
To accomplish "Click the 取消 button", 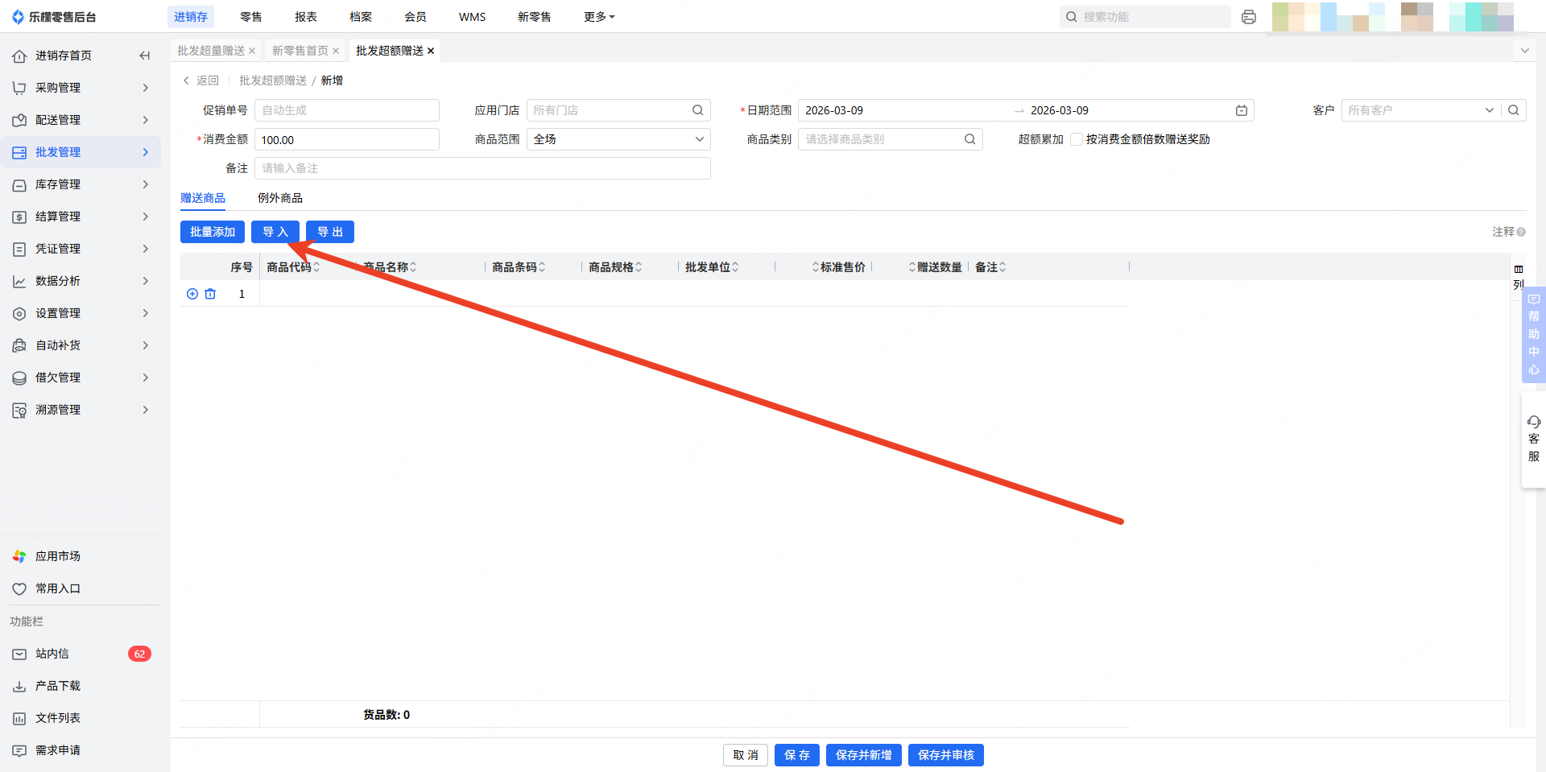I will point(746,755).
